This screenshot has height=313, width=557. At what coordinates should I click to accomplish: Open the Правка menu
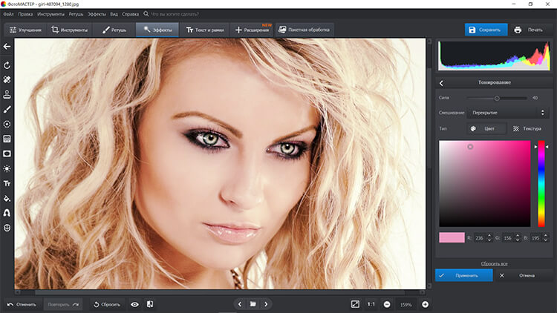pyautogui.click(x=25, y=14)
